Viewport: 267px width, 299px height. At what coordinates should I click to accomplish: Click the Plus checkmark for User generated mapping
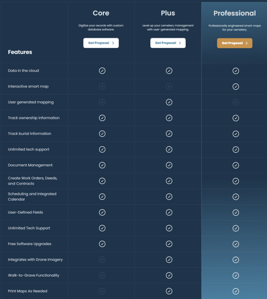click(x=169, y=102)
